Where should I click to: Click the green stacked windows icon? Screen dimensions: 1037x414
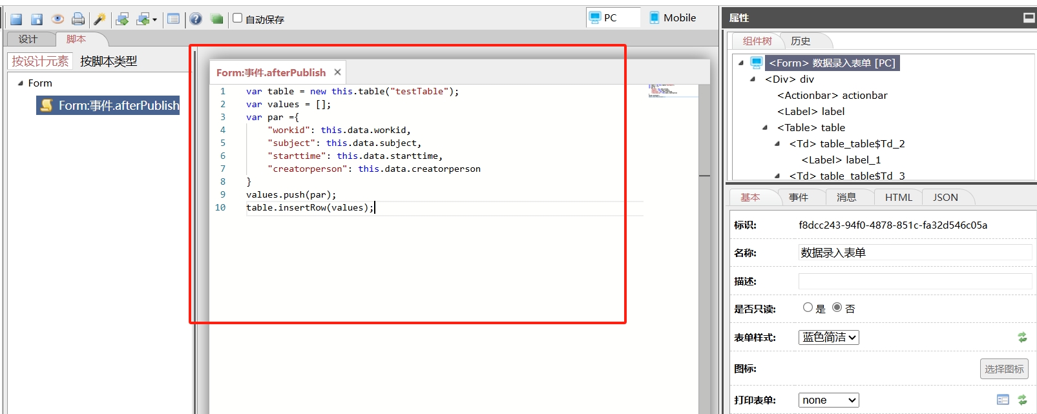[x=217, y=19]
